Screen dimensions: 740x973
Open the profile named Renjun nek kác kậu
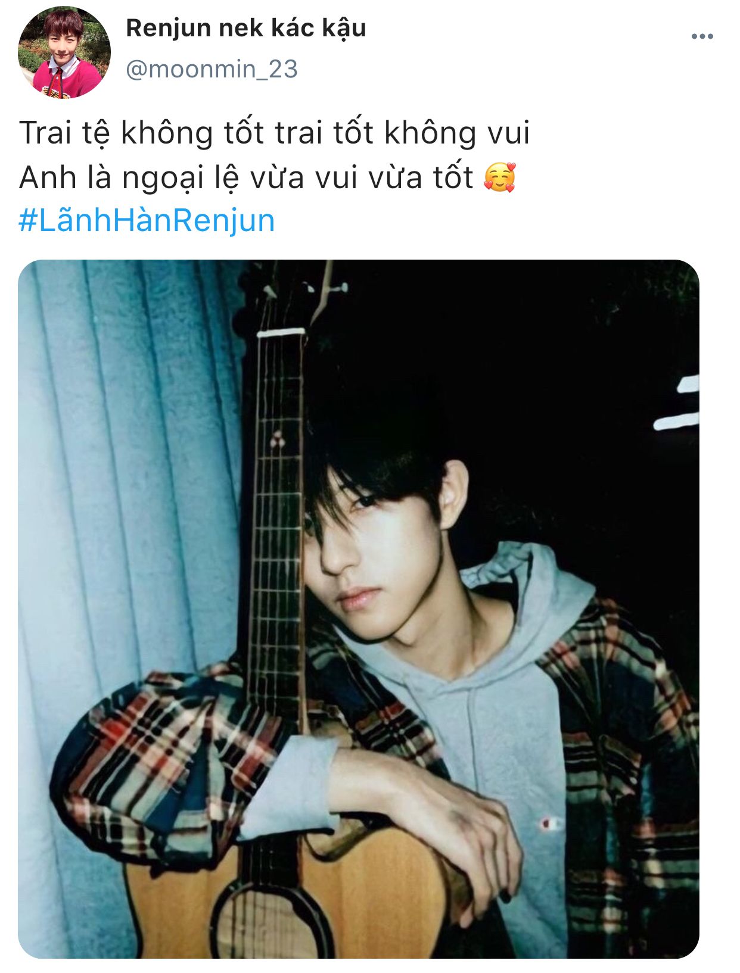tap(245, 28)
